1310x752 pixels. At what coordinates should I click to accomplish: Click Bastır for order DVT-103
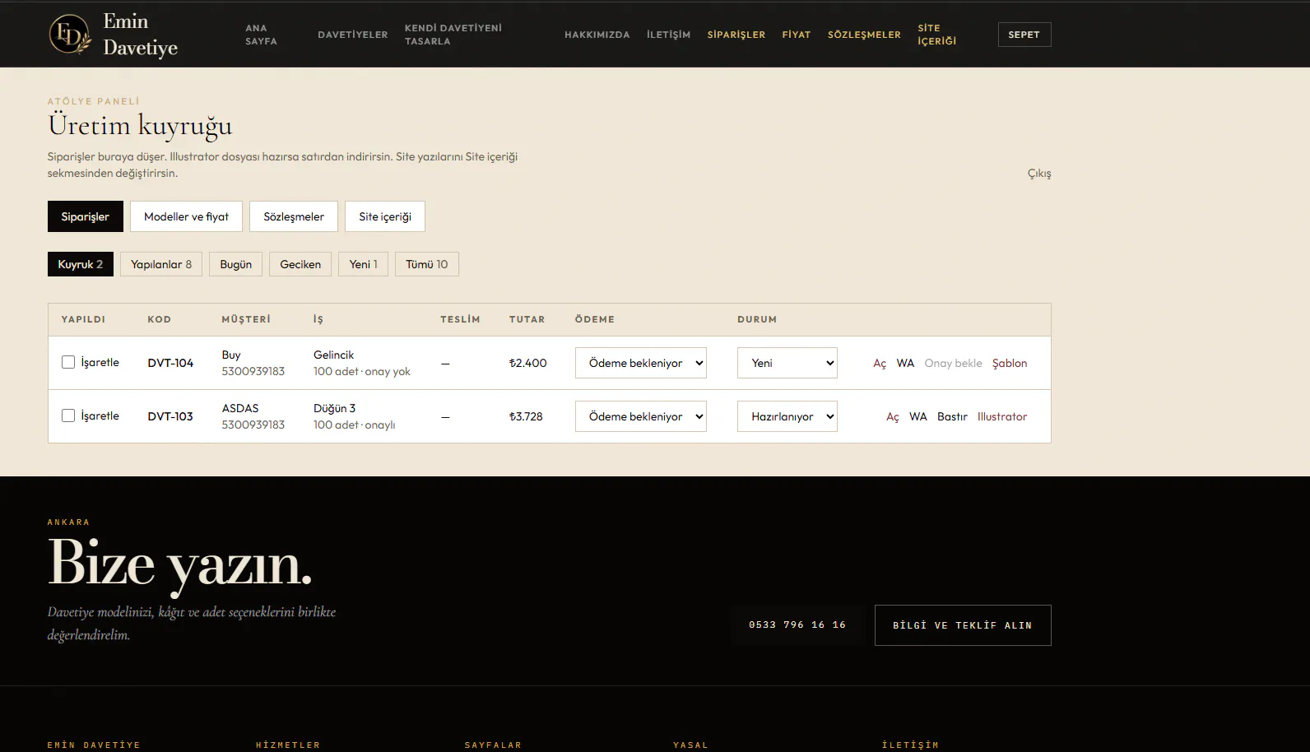coord(952,416)
